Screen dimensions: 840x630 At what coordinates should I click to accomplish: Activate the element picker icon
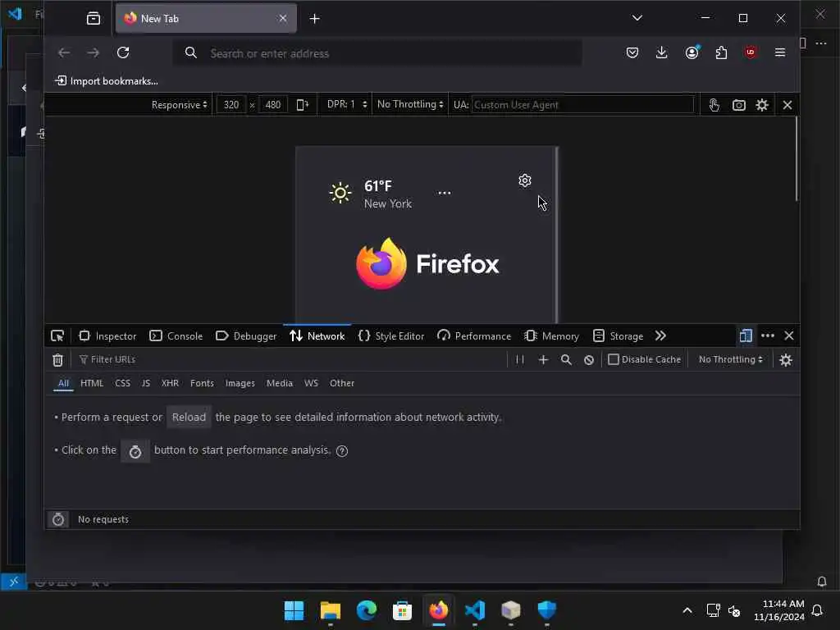[x=57, y=336]
